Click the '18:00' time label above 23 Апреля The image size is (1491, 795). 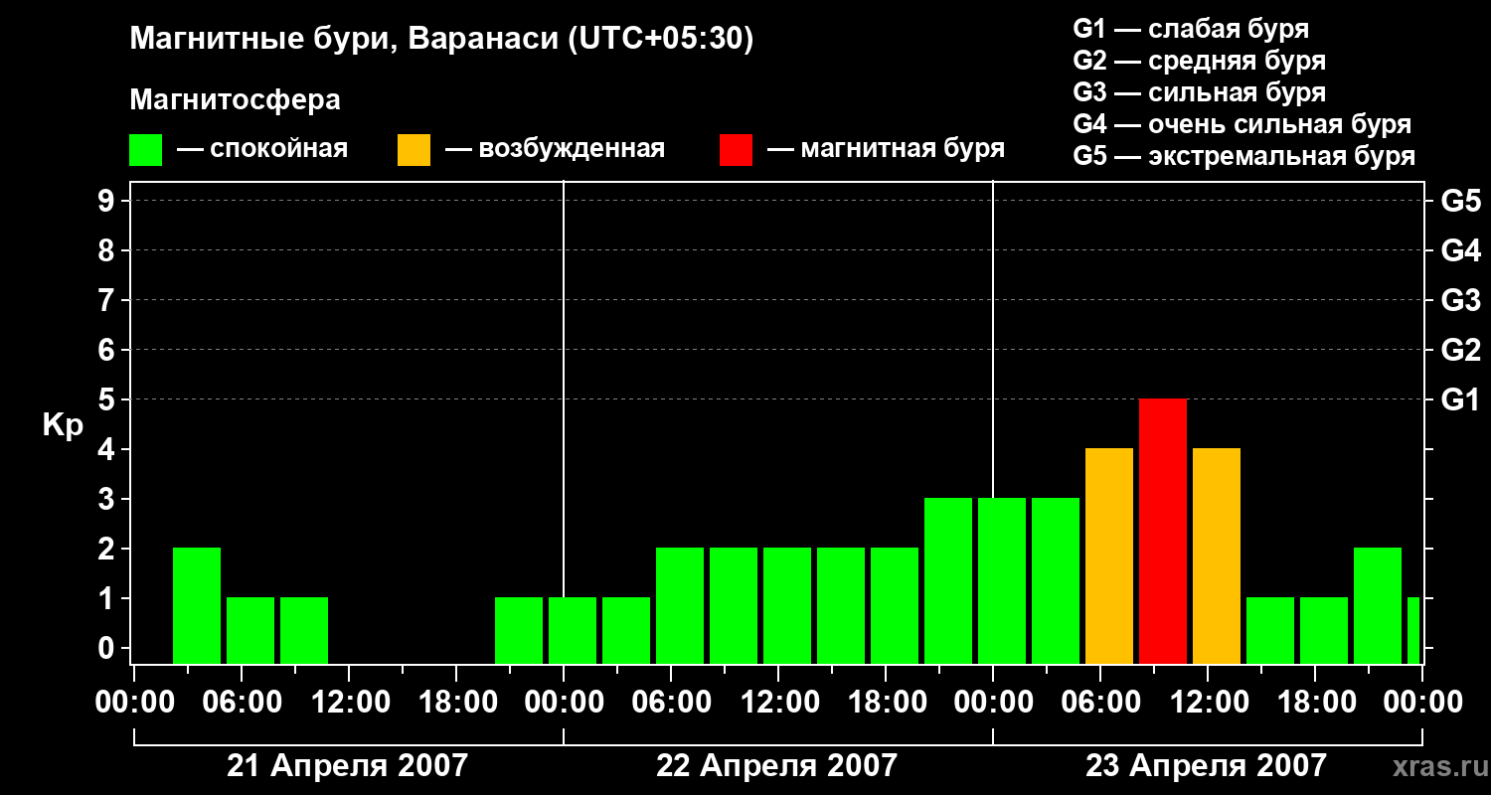1315,703
